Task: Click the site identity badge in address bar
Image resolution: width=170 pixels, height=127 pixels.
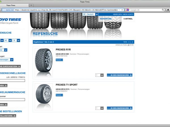Action: (8, 10)
